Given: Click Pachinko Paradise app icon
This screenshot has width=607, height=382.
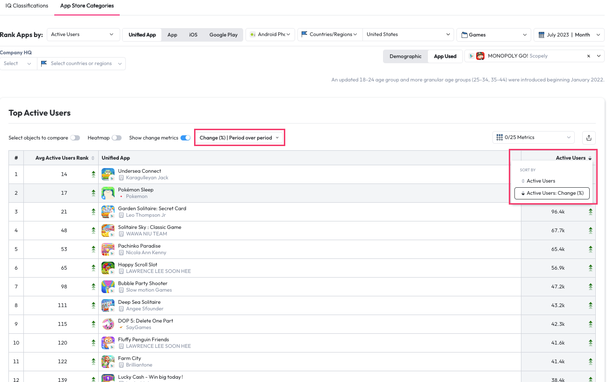Looking at the screenshot, I should (x=108, y=249).
